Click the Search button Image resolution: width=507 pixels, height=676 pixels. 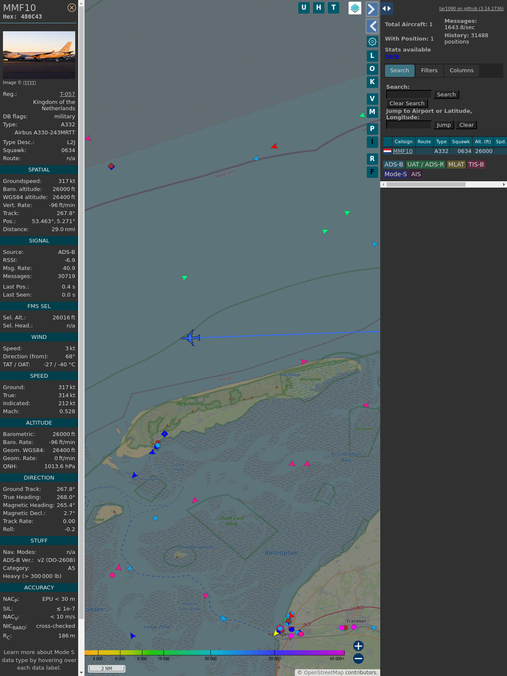click(446, 95)
